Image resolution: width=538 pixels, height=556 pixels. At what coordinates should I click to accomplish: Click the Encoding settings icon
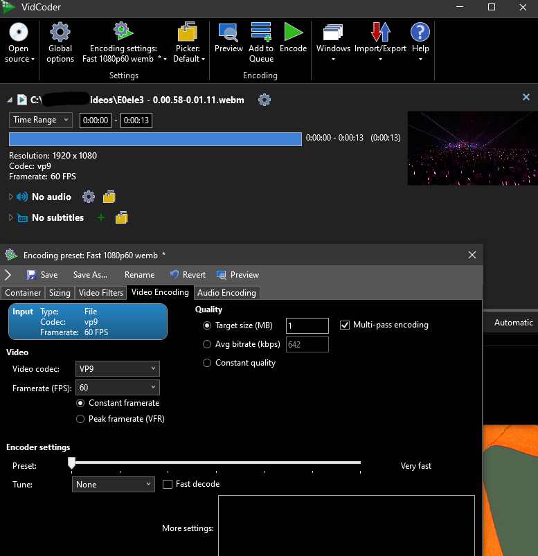coord(123,32)
